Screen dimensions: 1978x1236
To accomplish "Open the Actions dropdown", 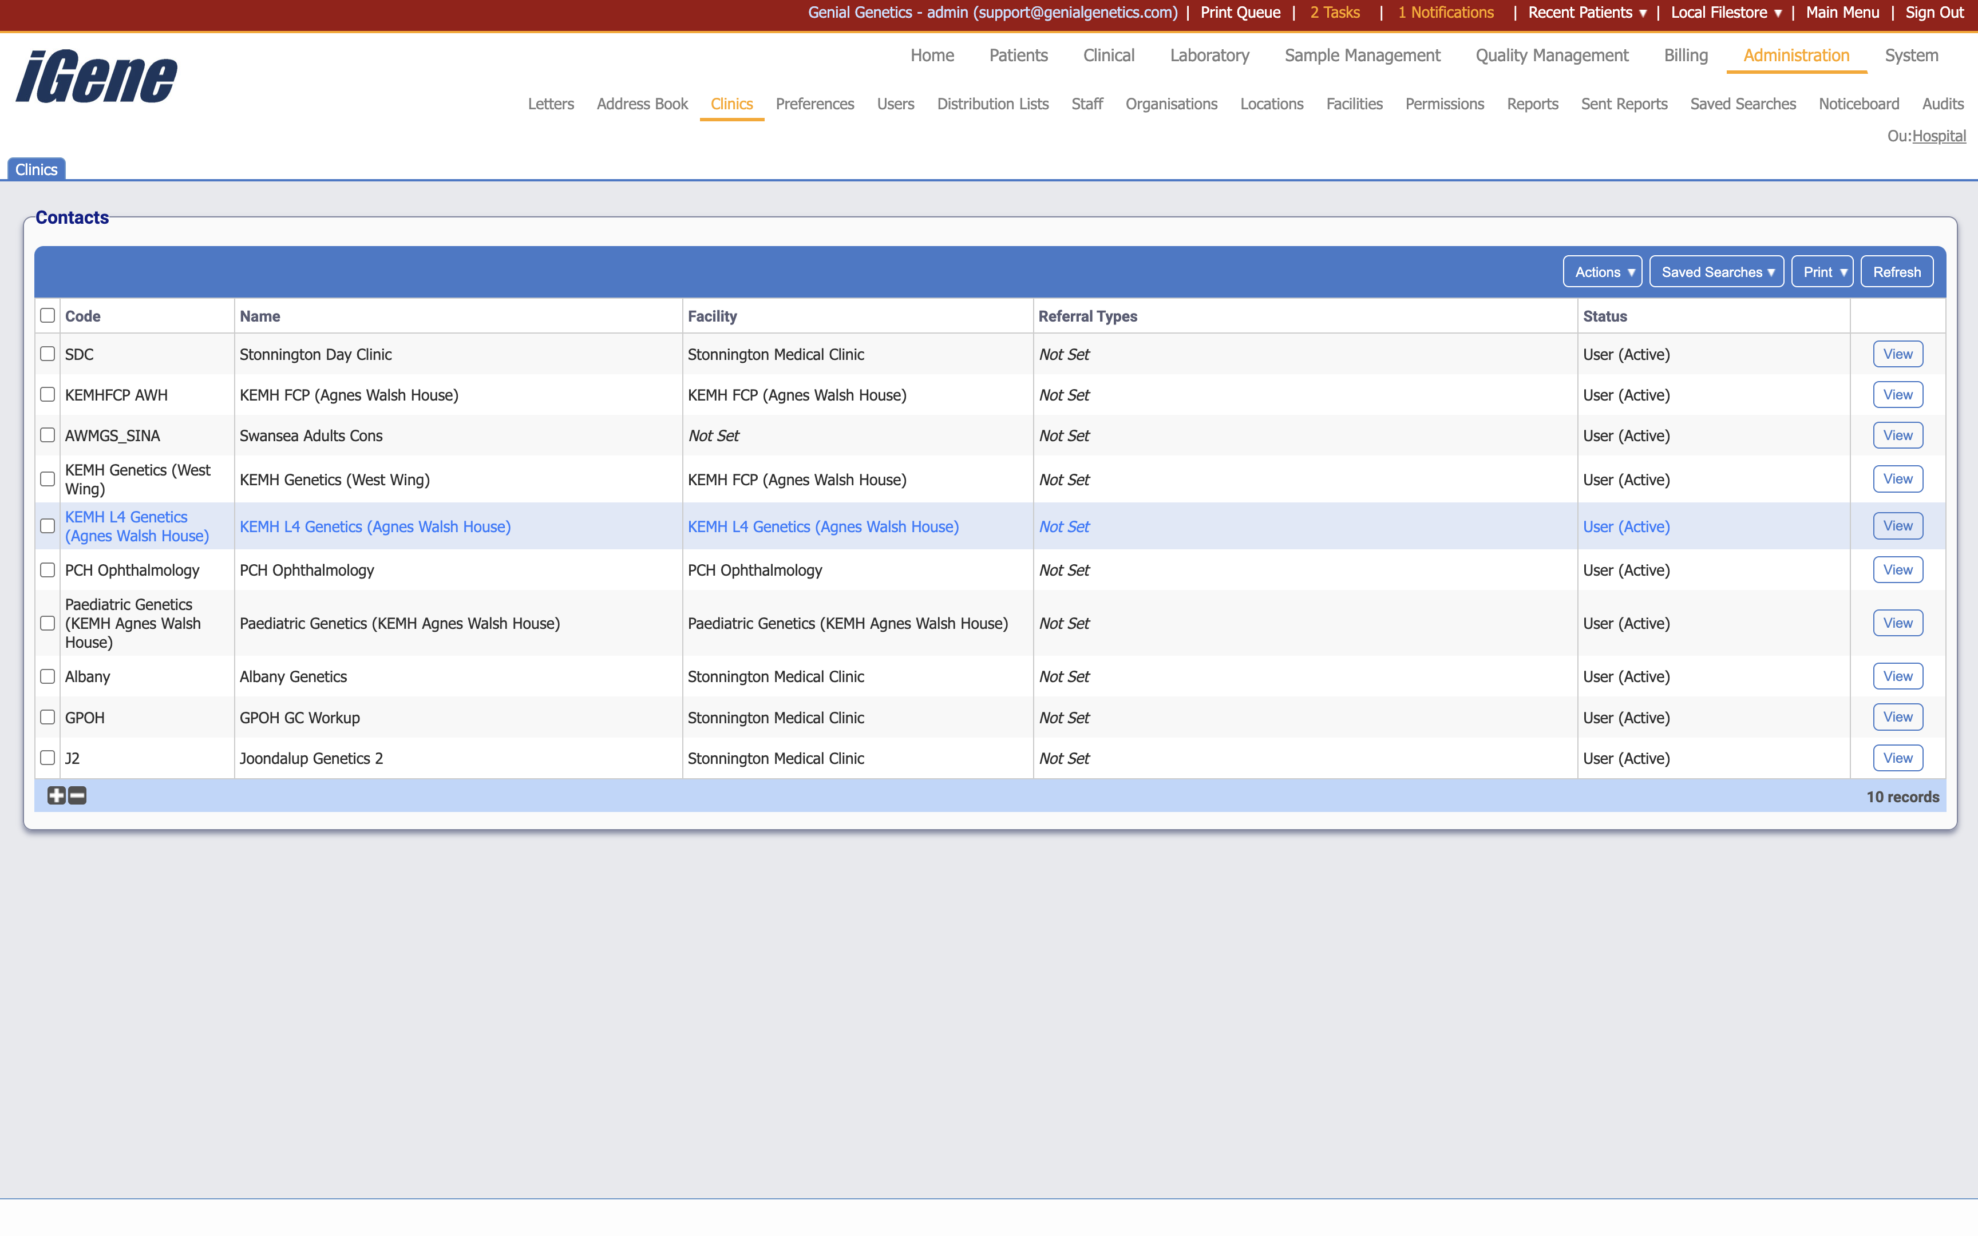I will [x=1601, y=271].
